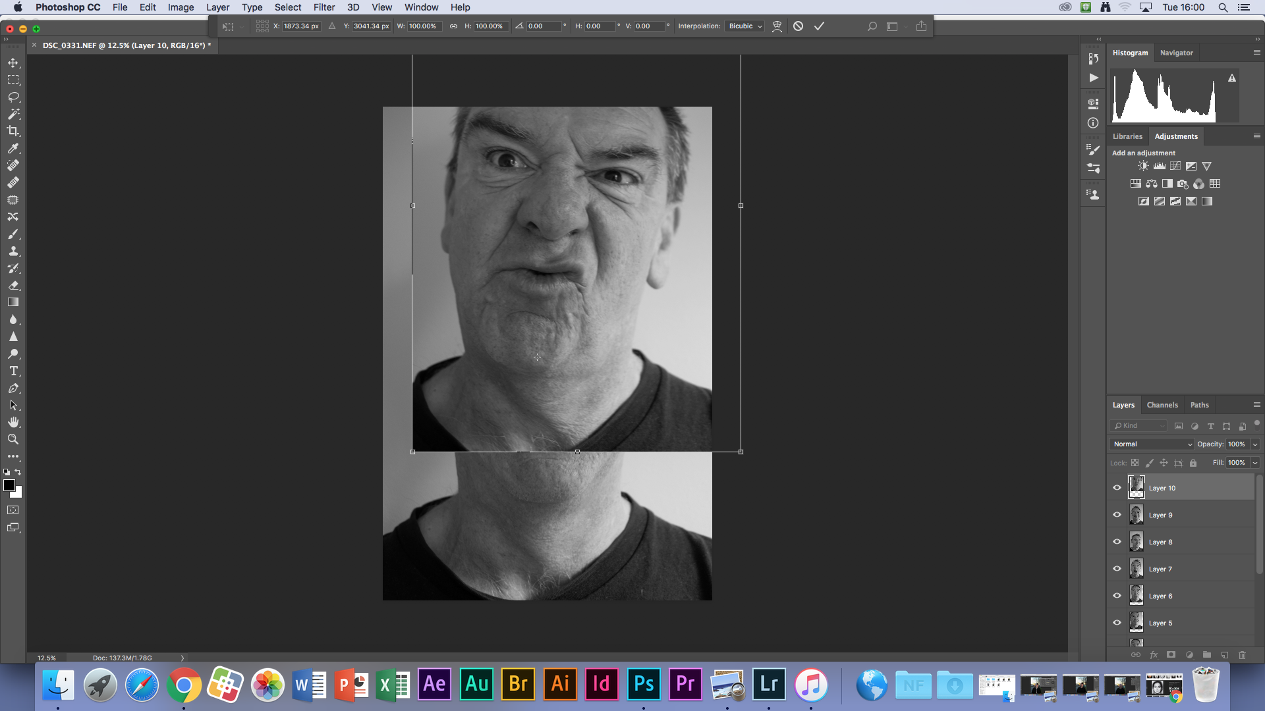Select the Clone Stamp tool

pos(13,251)
